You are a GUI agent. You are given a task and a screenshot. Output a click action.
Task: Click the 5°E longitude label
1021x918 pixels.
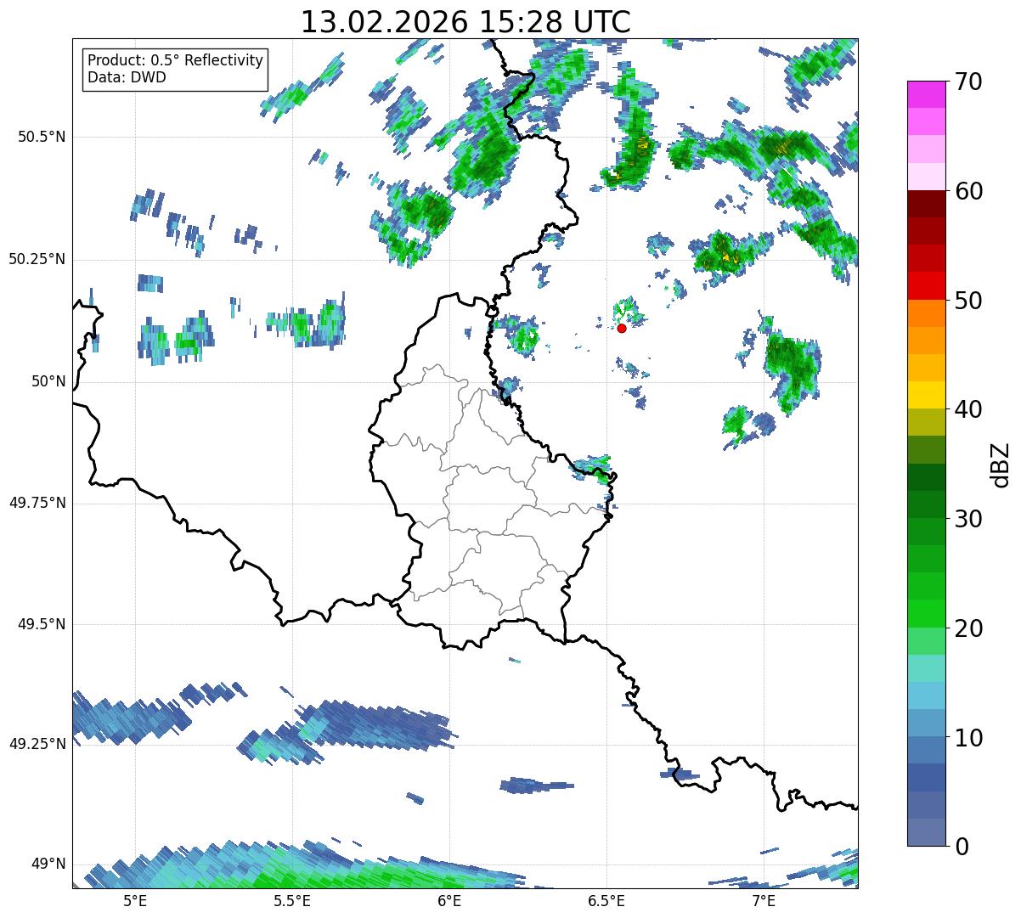coord(135,900)
